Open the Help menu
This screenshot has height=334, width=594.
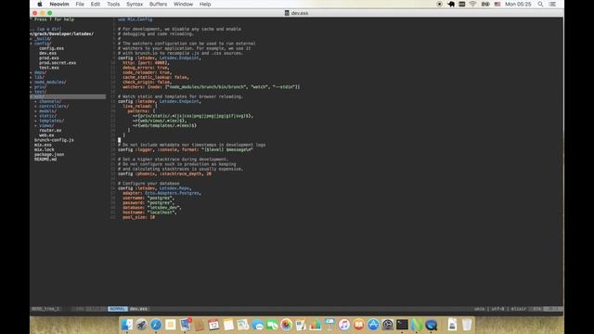205,4
